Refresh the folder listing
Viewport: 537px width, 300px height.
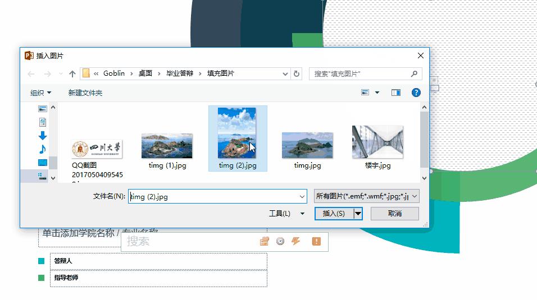coord(297,73)
